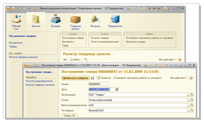Open Отчет по взаиморасчетам report

(x=104, y=42)
